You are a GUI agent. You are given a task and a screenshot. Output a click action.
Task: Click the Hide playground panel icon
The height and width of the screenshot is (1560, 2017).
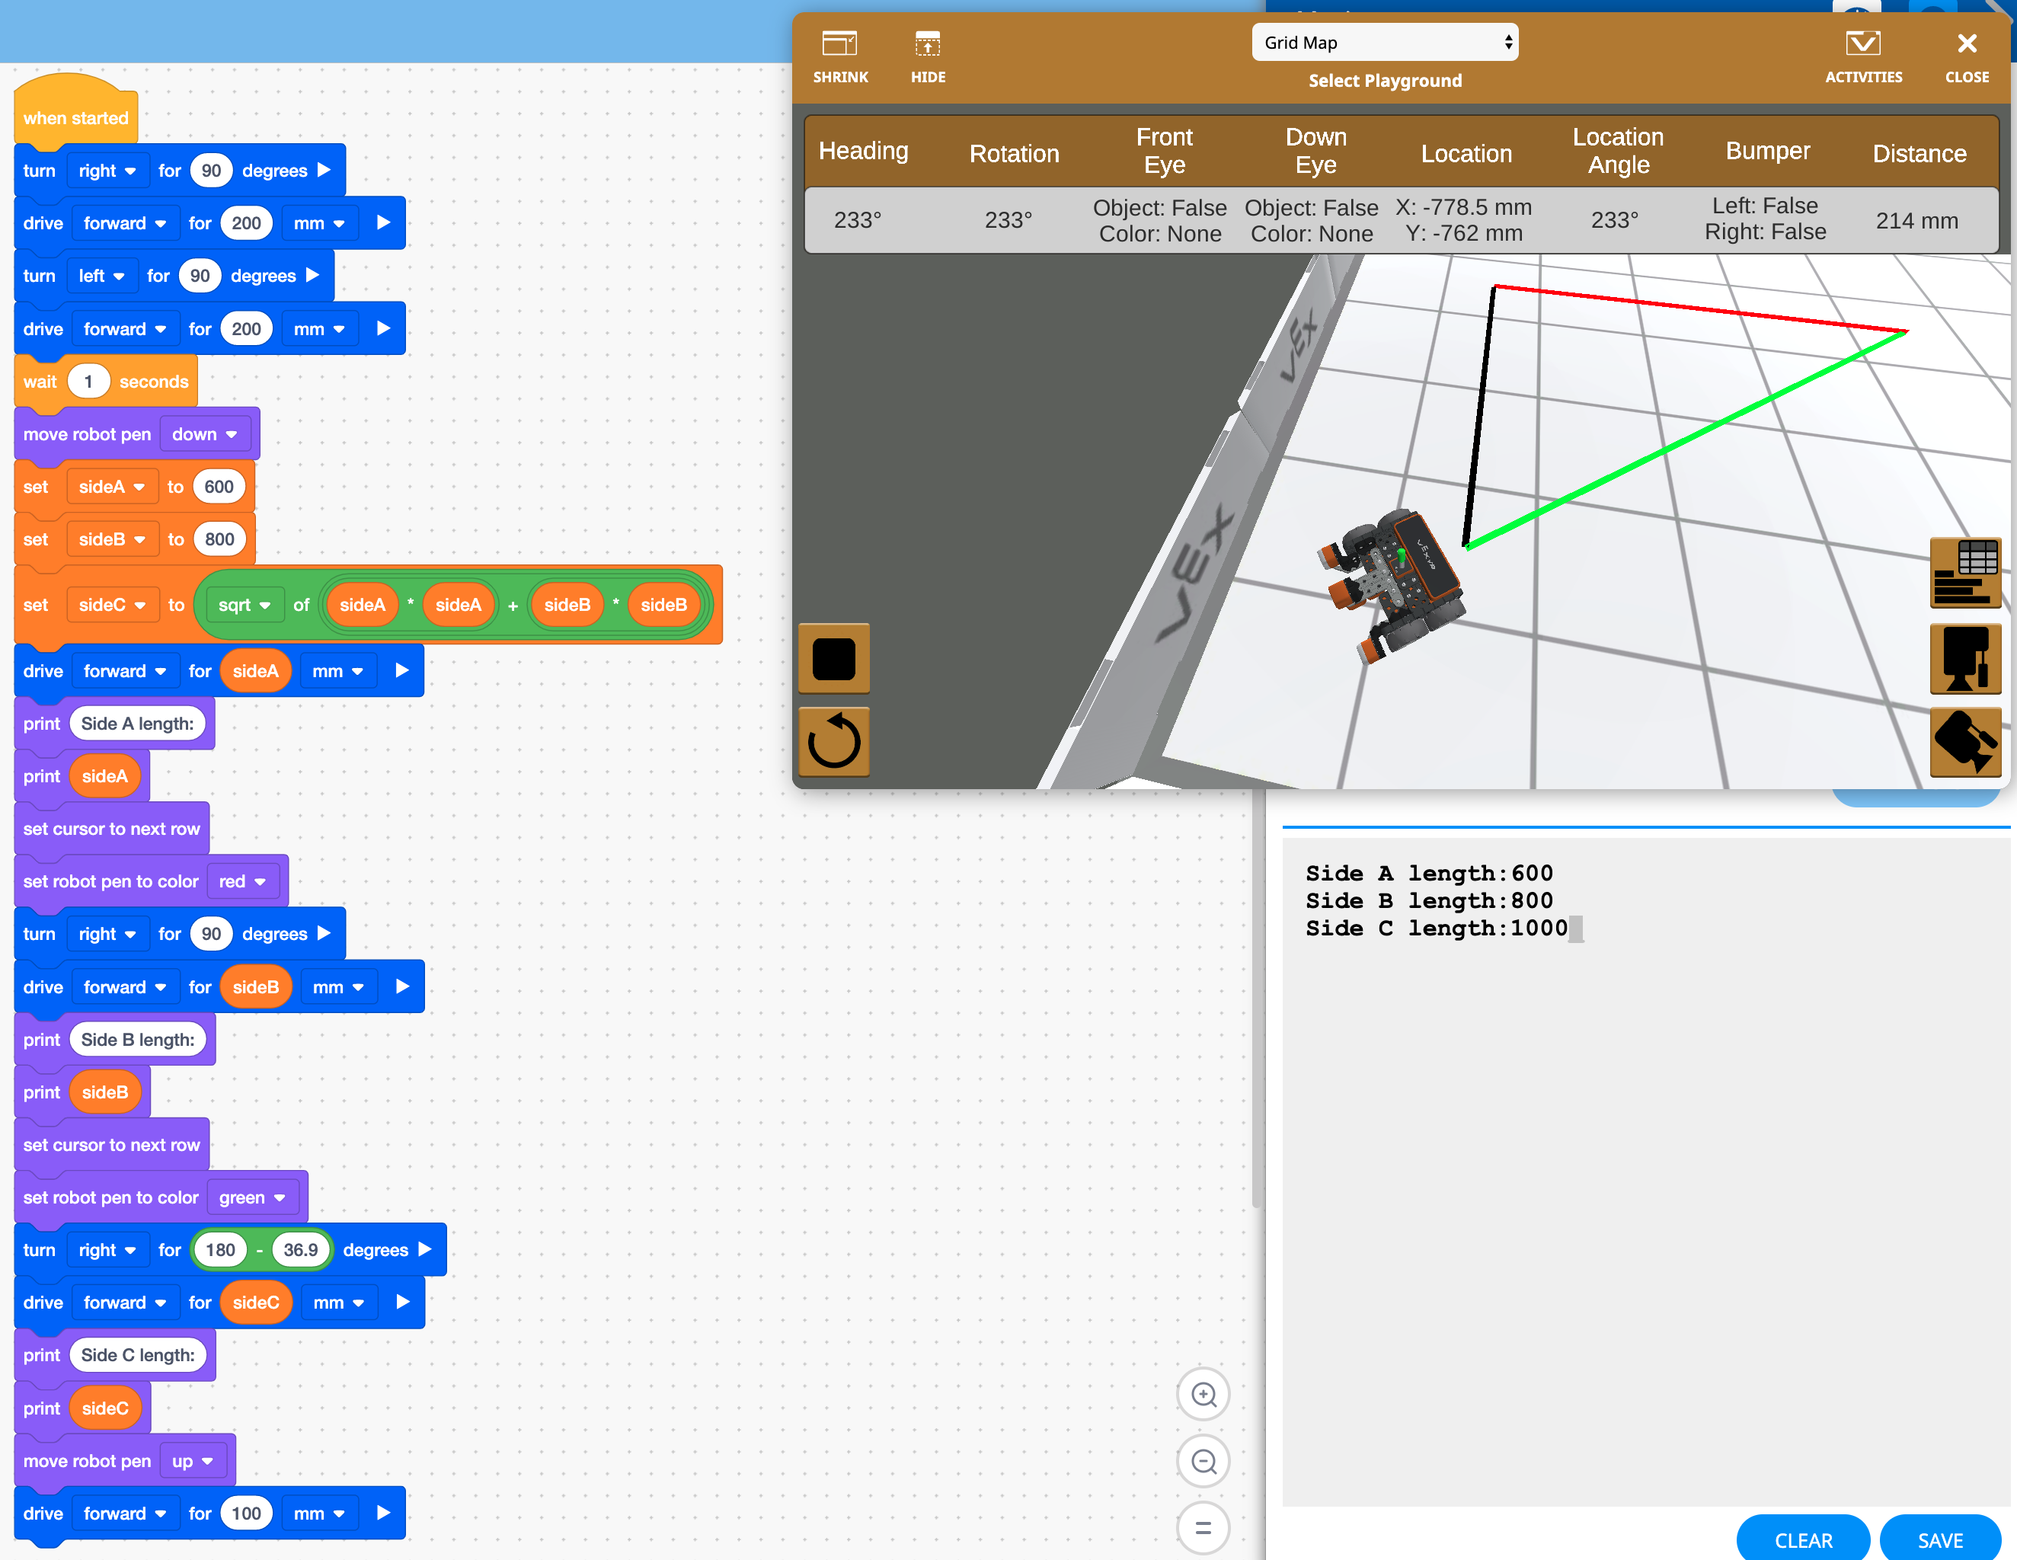(927, 56)
